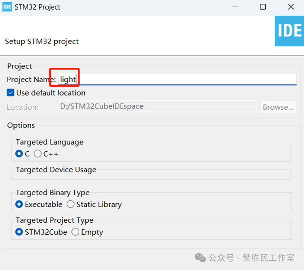Viewport: 304px width, 270px height.
Task: Click the Targeted Language group label
Action: tap(50, 142)
